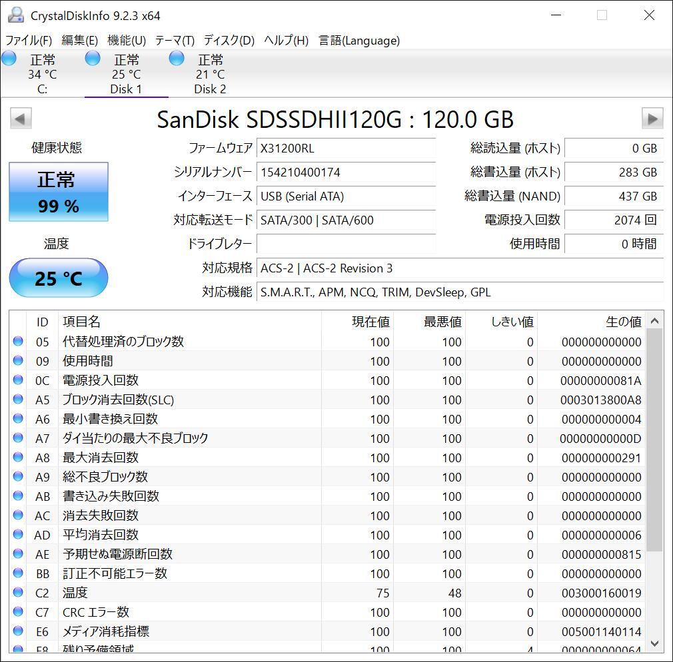673x662 pixels.
Task: Open the ファイル(F) menu
Action: (29, 41)
